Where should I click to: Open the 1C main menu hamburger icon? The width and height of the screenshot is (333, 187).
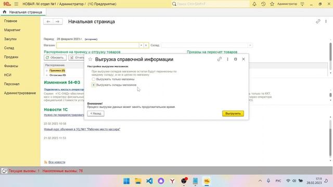pos(16,4)
